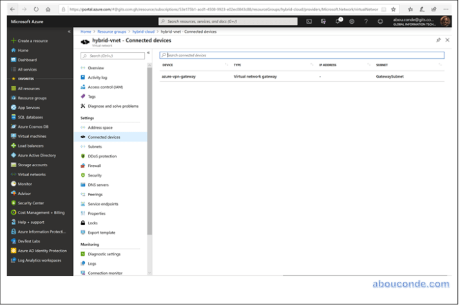The width and height of the screenshot is (460, 305).
Task: Collapse the left portal sidebar
Action: pos(70,31)
